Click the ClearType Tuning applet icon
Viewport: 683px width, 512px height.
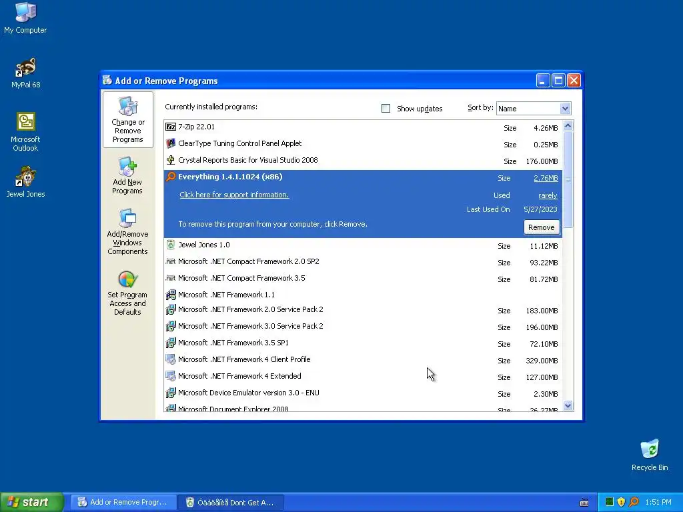click(171, 144)
